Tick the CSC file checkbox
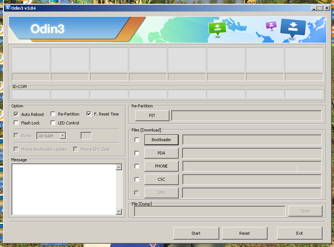 click(137, 179)
